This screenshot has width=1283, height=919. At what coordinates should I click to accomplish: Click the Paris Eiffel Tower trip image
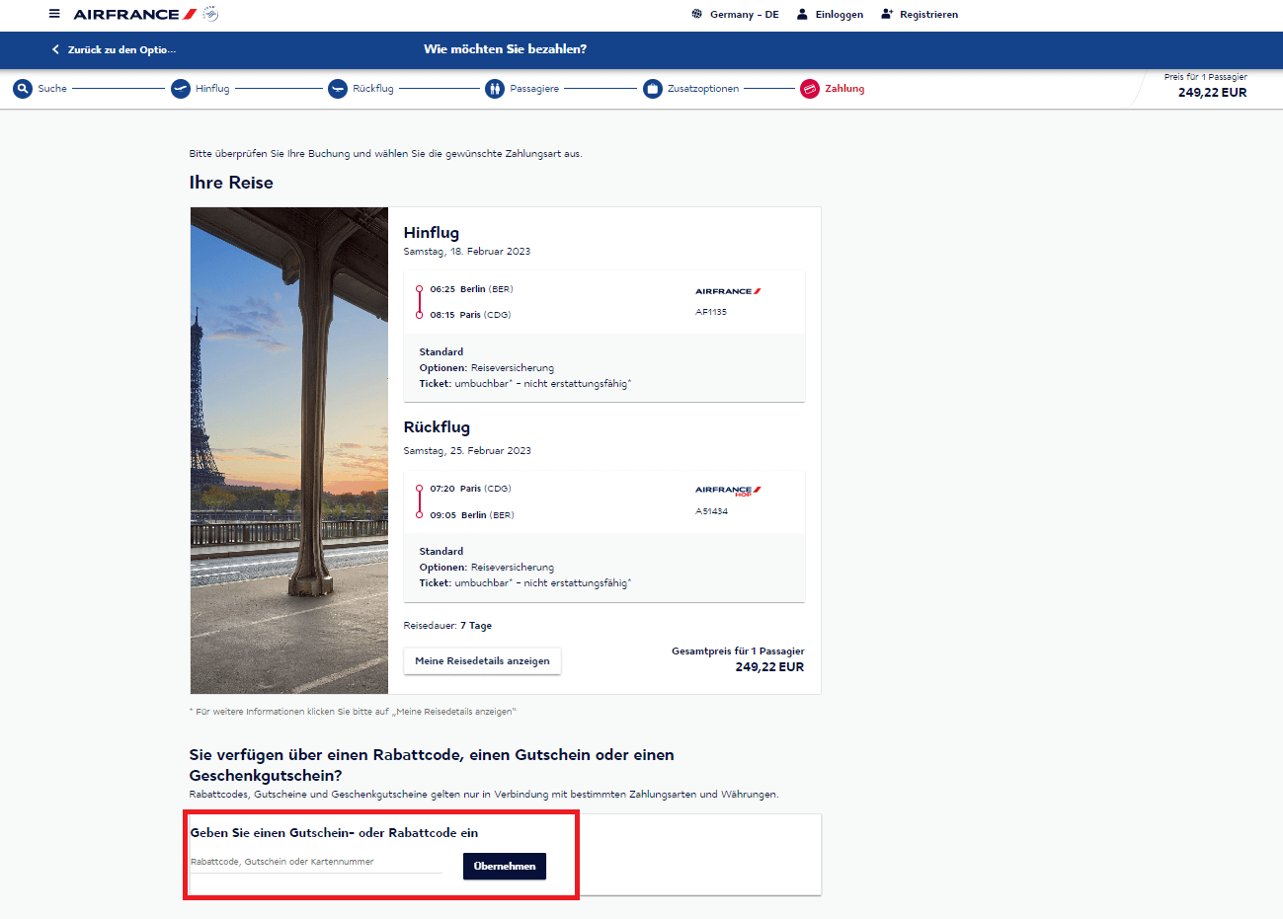[289, 450]
